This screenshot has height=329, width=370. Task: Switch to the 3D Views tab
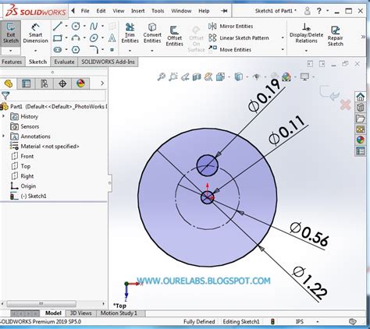click(80, 313)
